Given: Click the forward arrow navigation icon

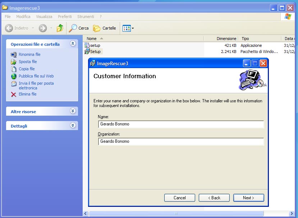Looking at the screenshot, I should 43,28.
